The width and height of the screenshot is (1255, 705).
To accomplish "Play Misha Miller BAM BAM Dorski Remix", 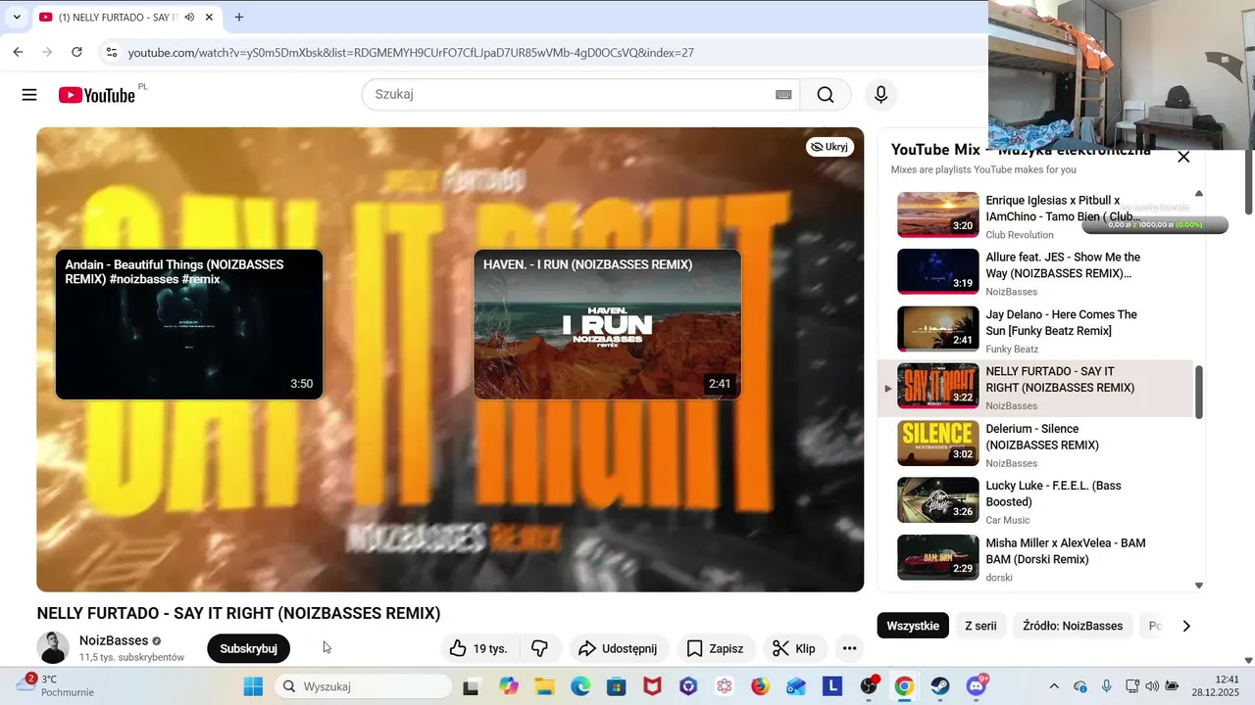I will [1035, 558].
